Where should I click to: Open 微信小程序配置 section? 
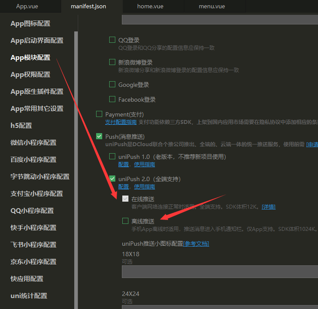click(33, 143)
